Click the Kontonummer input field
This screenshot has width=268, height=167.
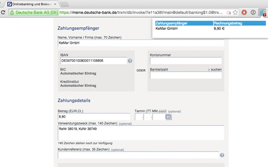[186, 61]
